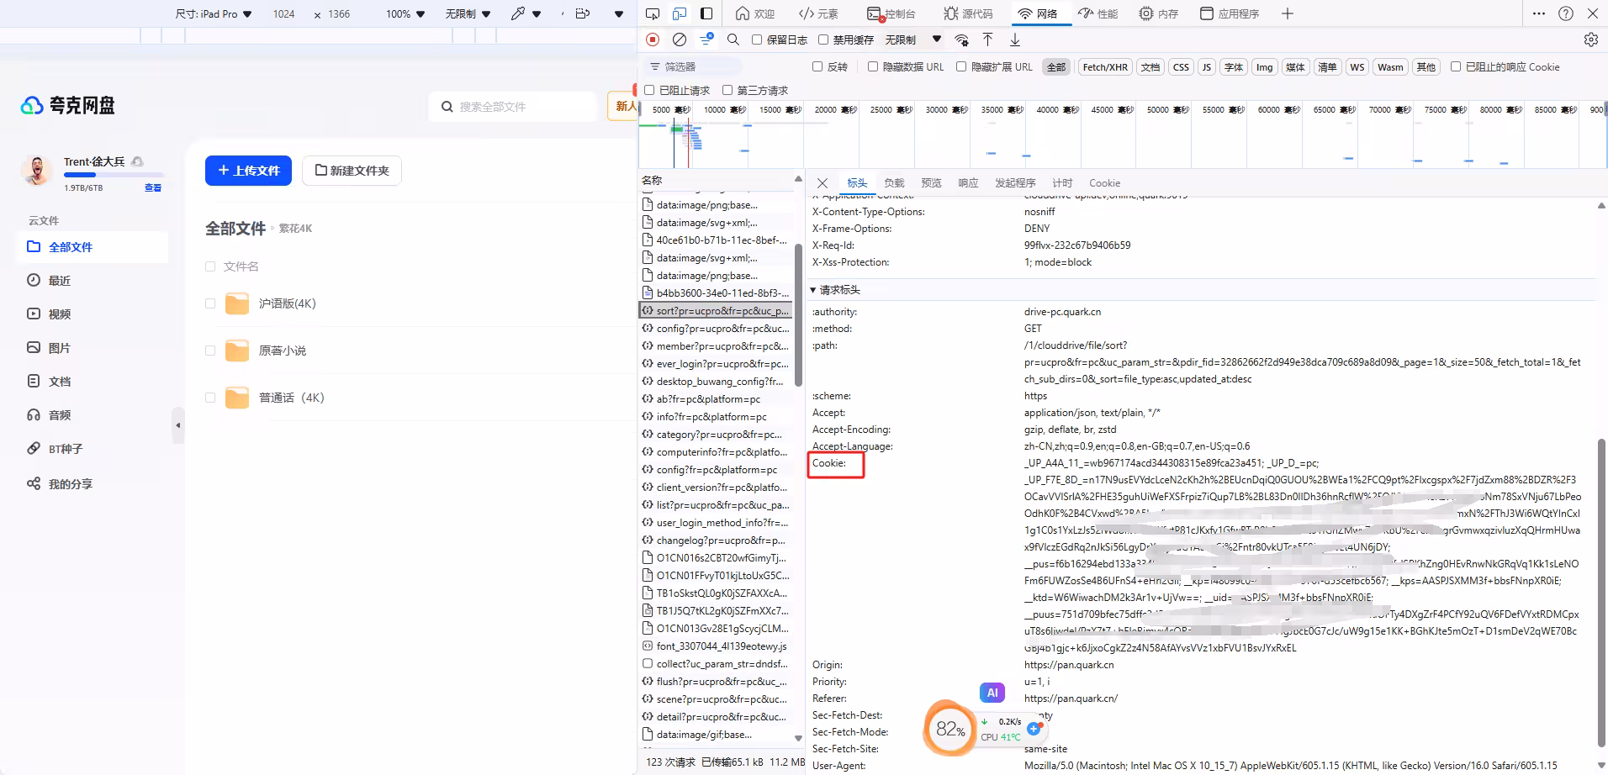This screenshot has width=1608, height=775.
Task: Open the 100% zoom dropdown
Action: pos(405,14)
